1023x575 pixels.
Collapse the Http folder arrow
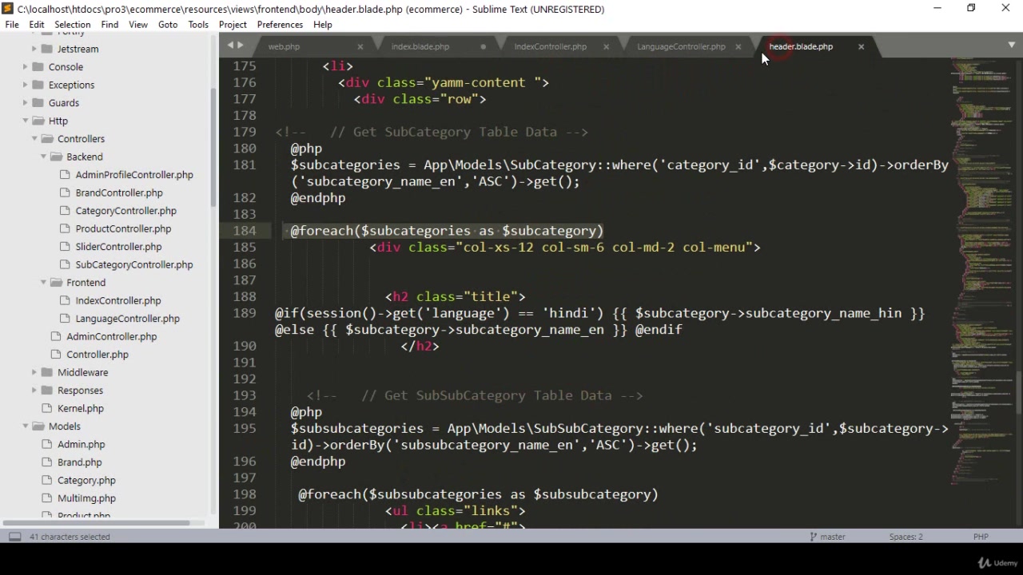tap(26, 121)
